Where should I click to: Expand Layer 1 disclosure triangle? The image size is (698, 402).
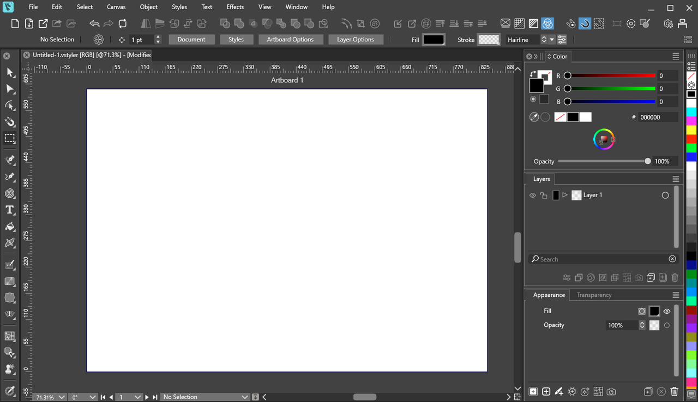pos(565,195)
